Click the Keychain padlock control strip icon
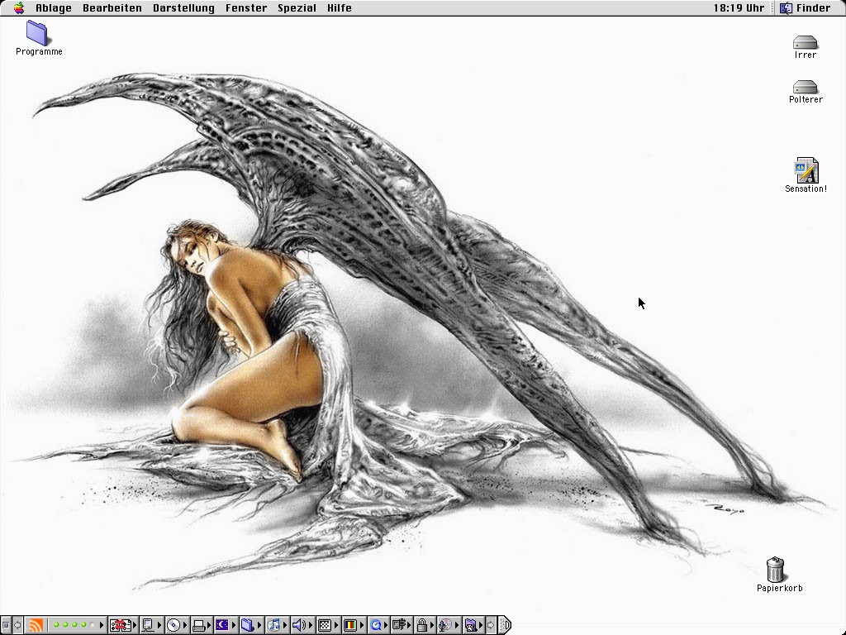The width and height of the screenshot is (846, 635). tap(421, 625)
